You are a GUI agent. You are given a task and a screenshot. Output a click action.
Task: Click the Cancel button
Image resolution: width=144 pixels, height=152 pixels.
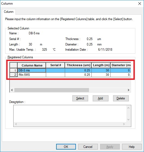(88, 147)
